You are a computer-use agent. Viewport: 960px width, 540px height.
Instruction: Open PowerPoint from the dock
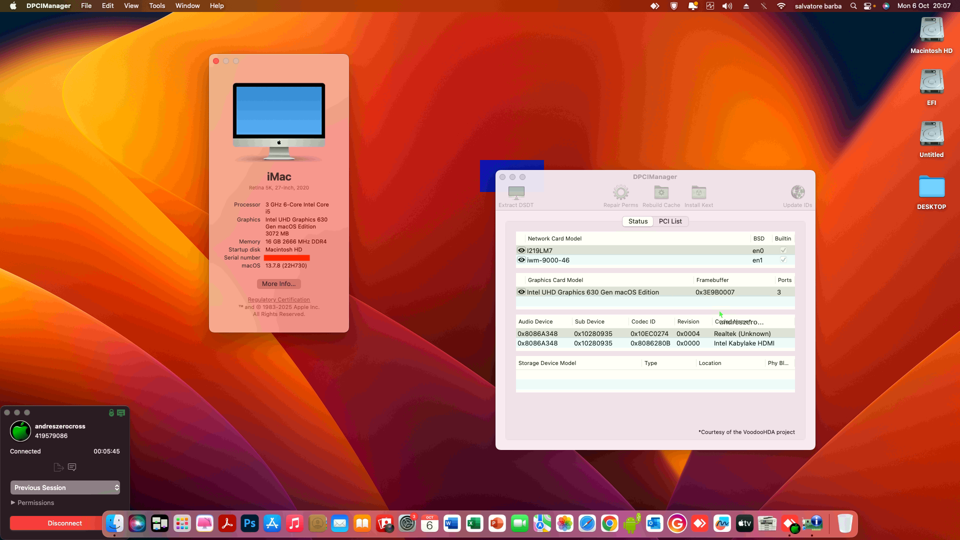(497, 523)
